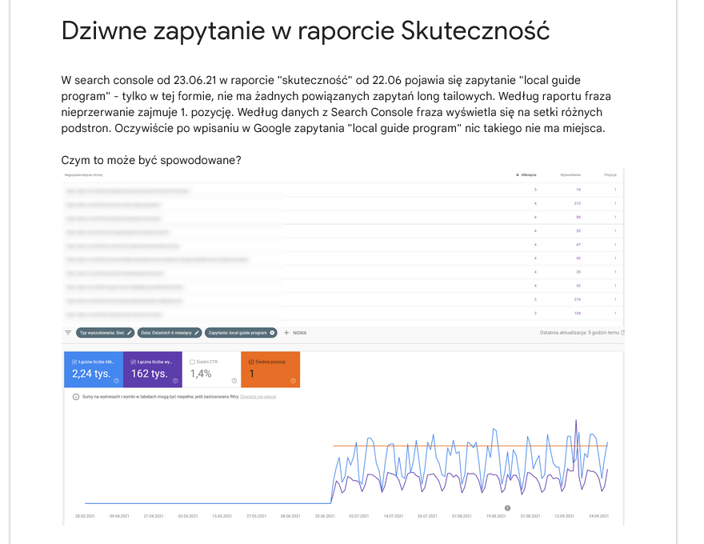The image size is (704, 544).
Task: Open help icon on total clicks card
Action: pyautogui.click(x=116, y=381)
